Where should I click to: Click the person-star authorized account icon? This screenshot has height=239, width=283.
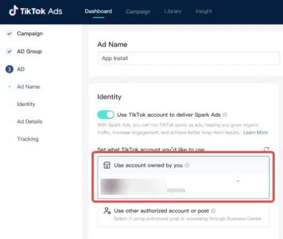coord(107,211)
